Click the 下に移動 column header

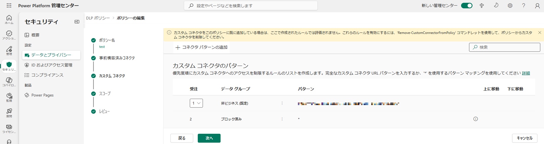click(515, 89)
